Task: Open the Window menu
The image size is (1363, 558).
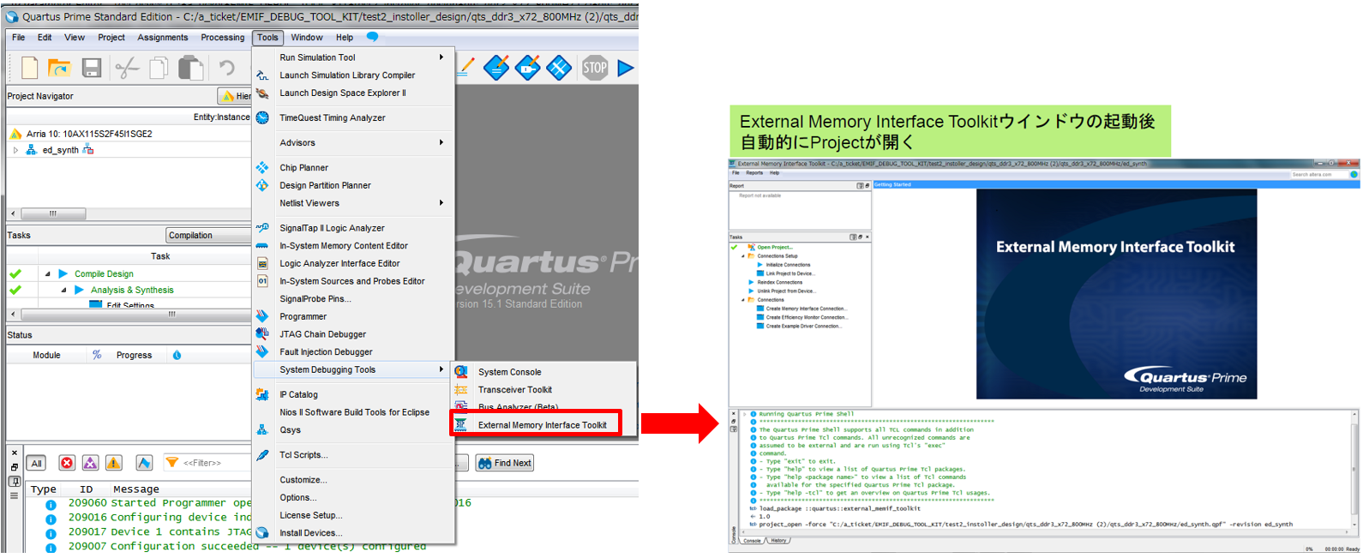Action: click(307, 38)
